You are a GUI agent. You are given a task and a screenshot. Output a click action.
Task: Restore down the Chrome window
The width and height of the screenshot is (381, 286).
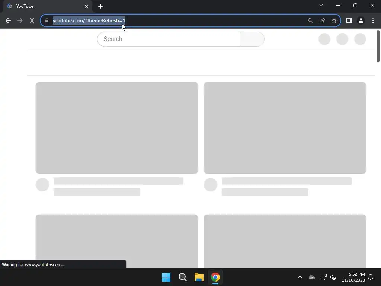click(355, 5)
